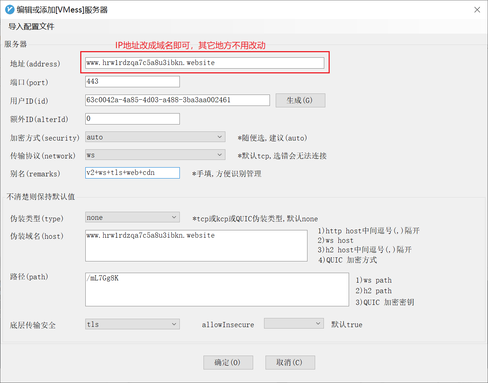Click the 服务器 group heading
488x383 pixels.
click(15, 44)
